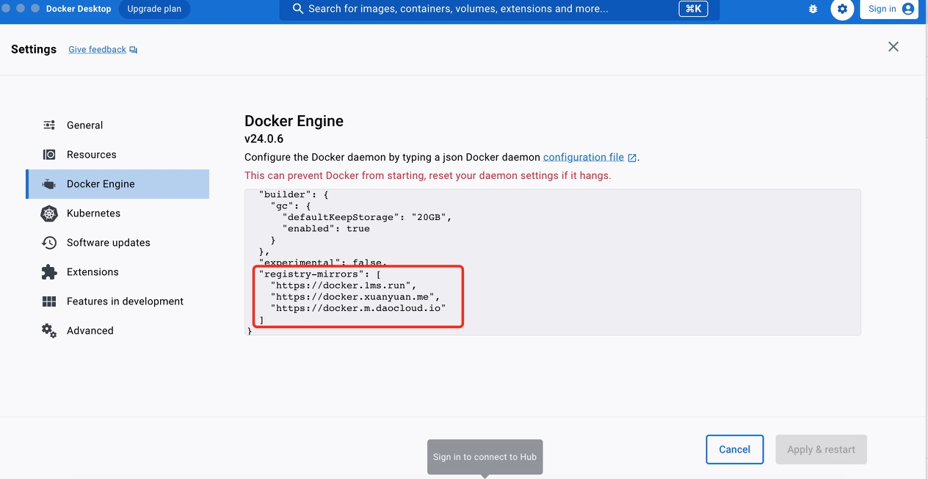This screenshot has height=479, width=928.
Task: Click the "experimental": false line
Action: pyautogui.click(x=322, y=263)
